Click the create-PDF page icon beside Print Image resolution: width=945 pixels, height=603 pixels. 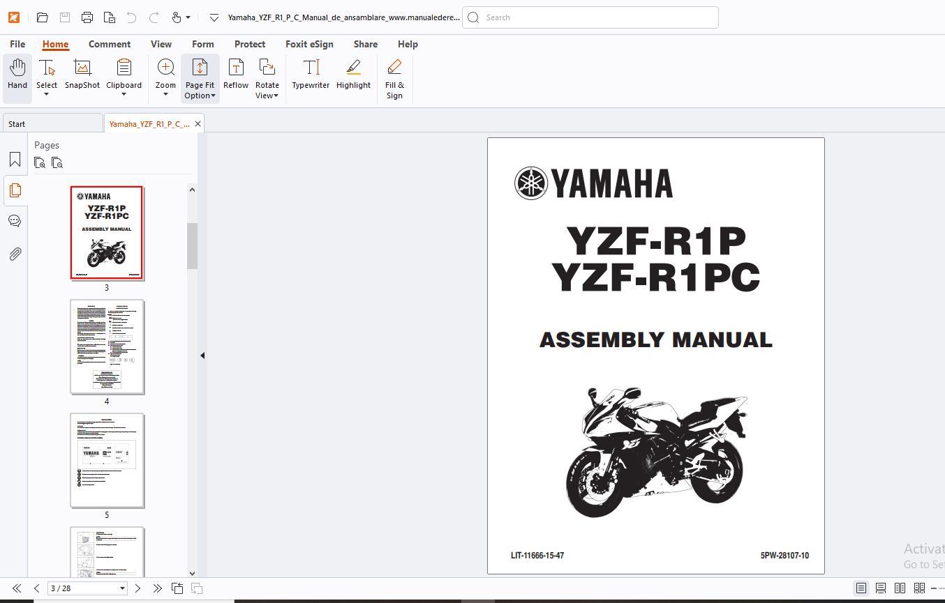110,17
